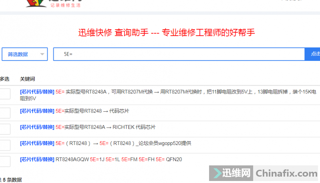
Task: Click the 多选 column header
Action: point(5,79)
